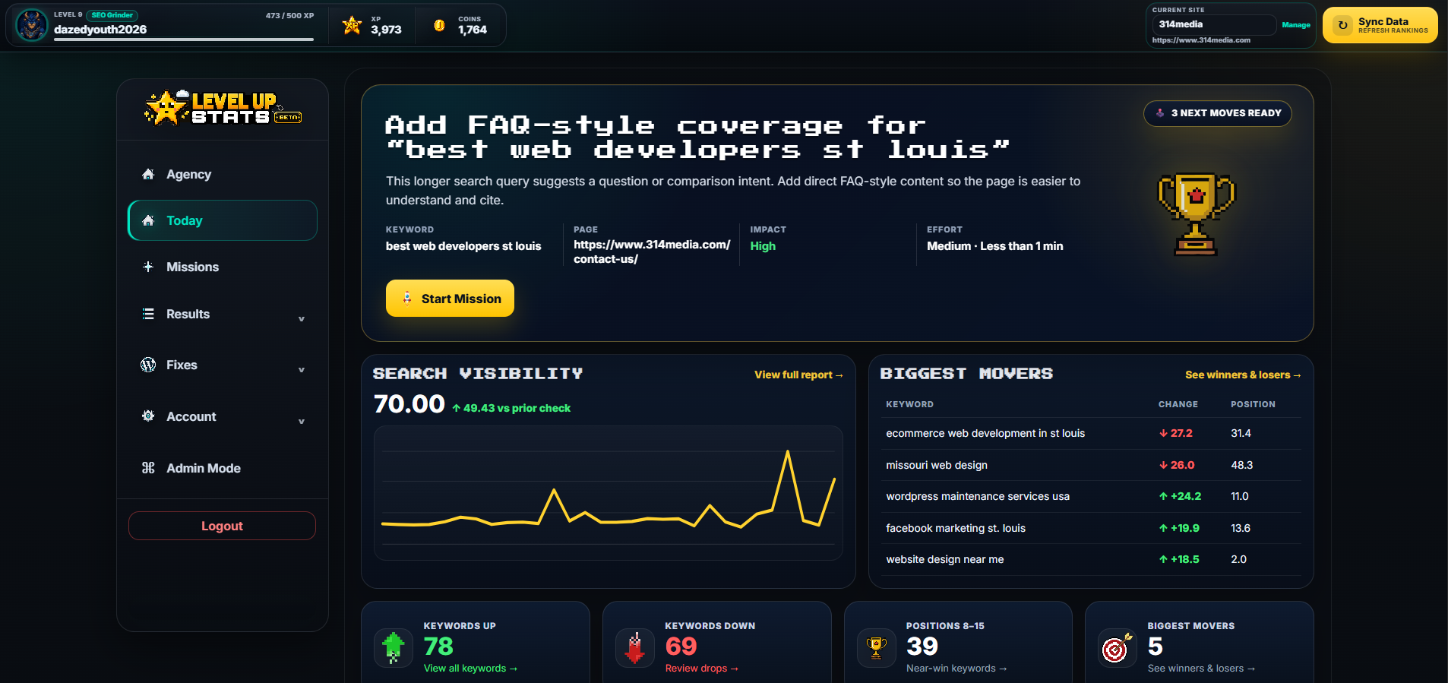Click 'website design near me' row
This screenshot has width=1448, height=683.
click(1092, 559)
